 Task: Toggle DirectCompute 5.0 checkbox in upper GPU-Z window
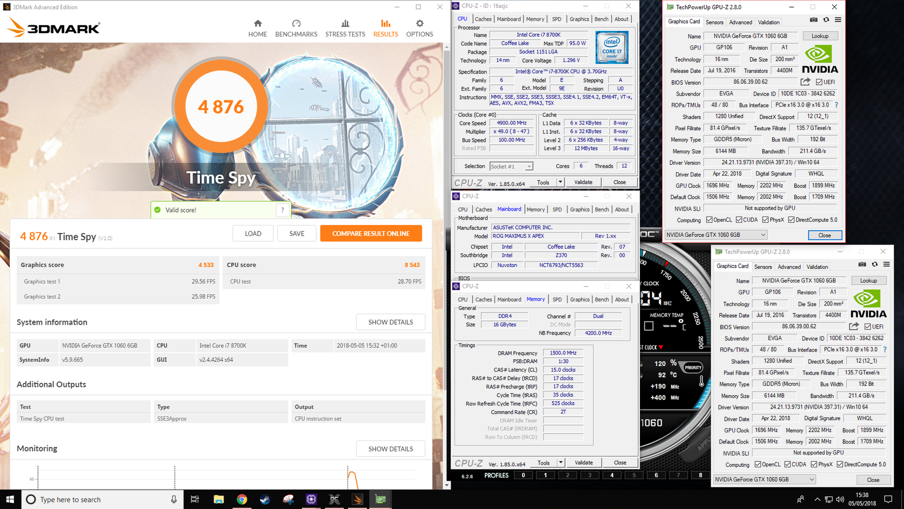coord(791,220)
